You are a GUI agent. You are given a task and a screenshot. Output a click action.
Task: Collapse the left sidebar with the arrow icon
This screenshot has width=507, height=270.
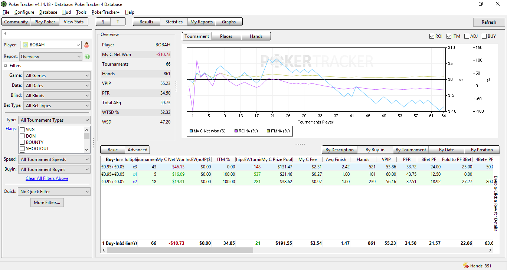tap(5, 33)
